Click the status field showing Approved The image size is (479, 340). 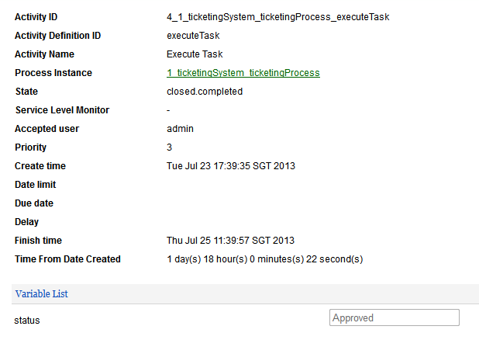395,317
